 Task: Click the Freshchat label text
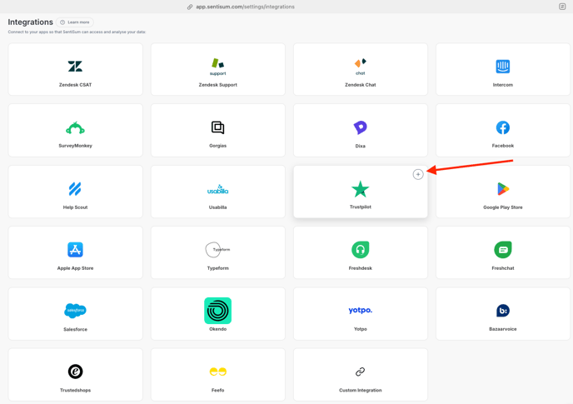pos(503,268)
